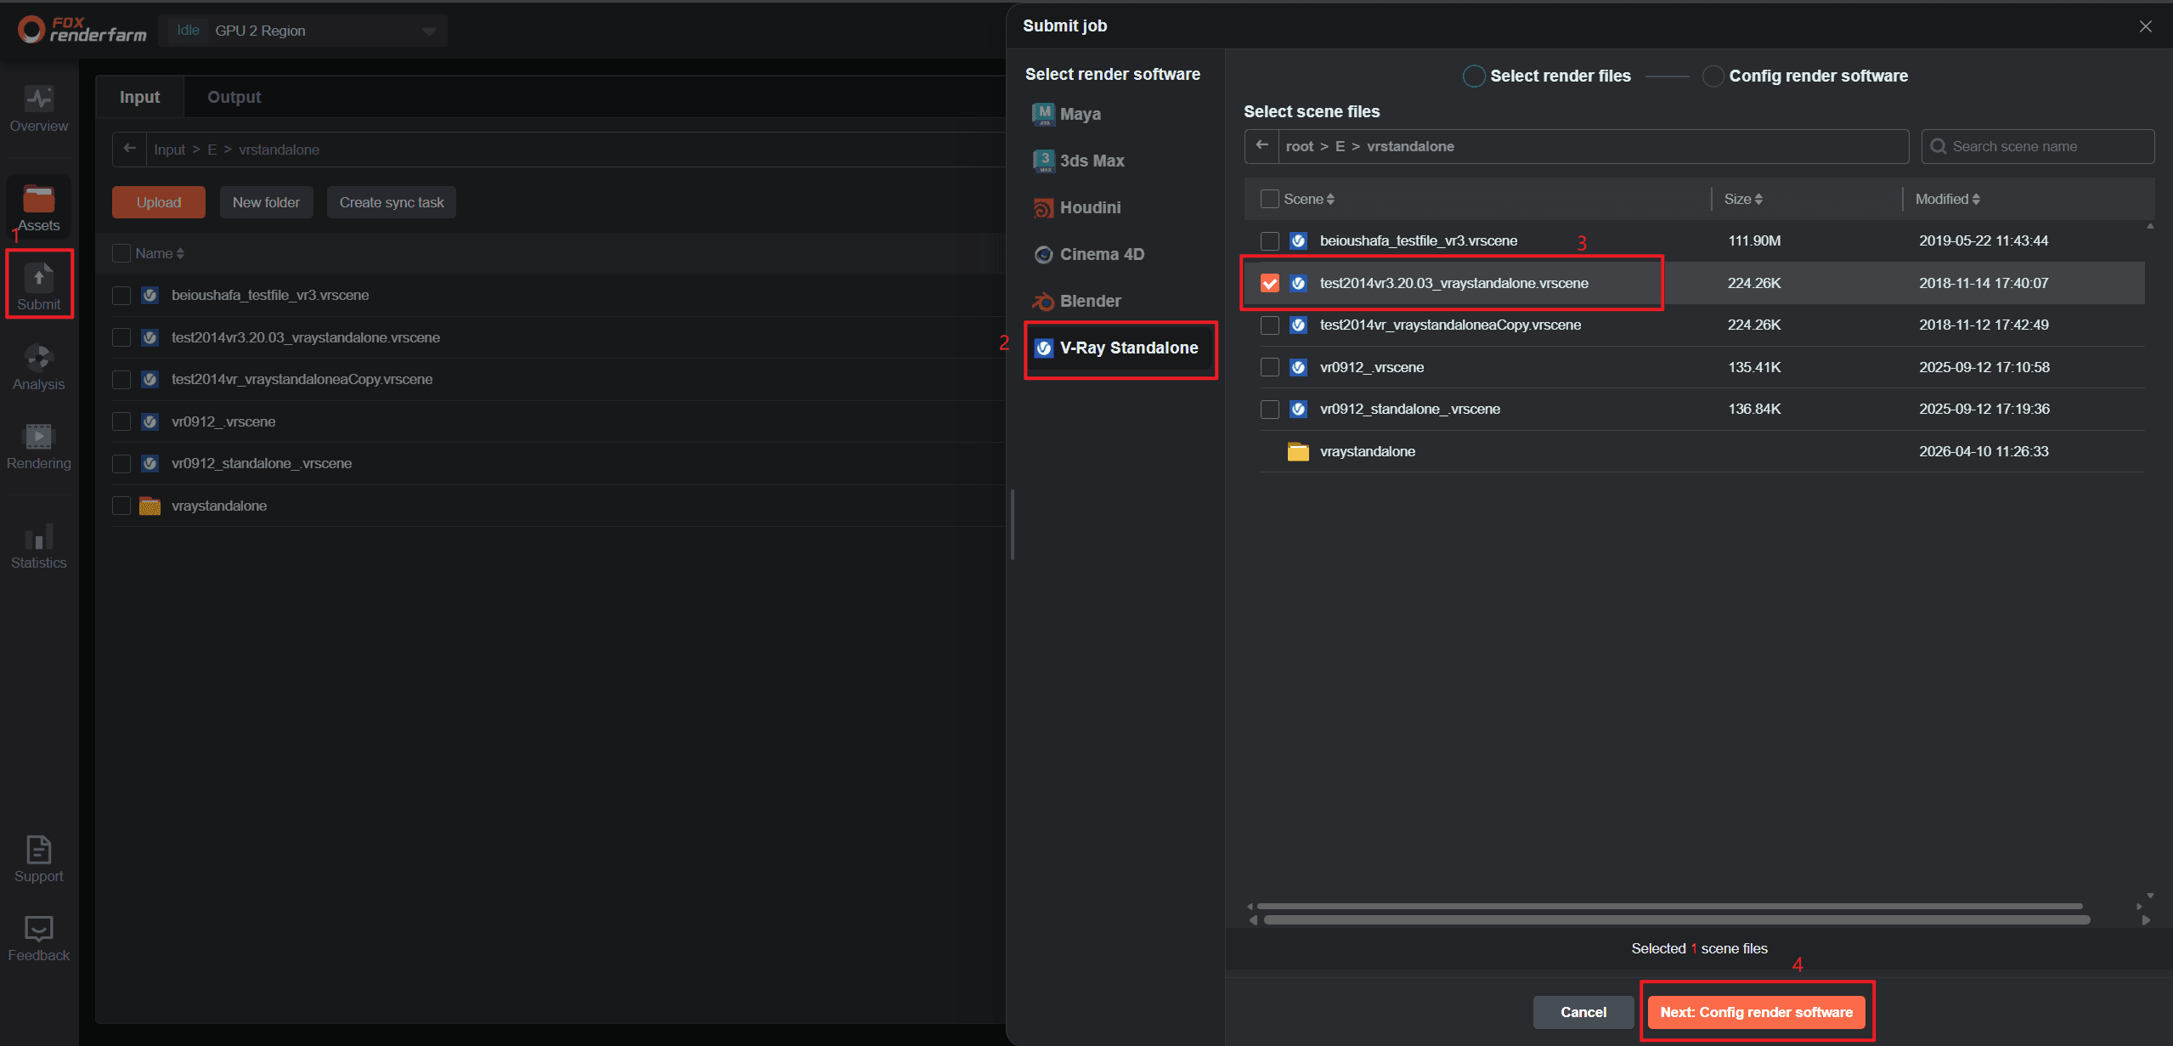Click the Assets folder icon
The height and width of the screenshot is (1046, 2173).
tap(38, 200)
